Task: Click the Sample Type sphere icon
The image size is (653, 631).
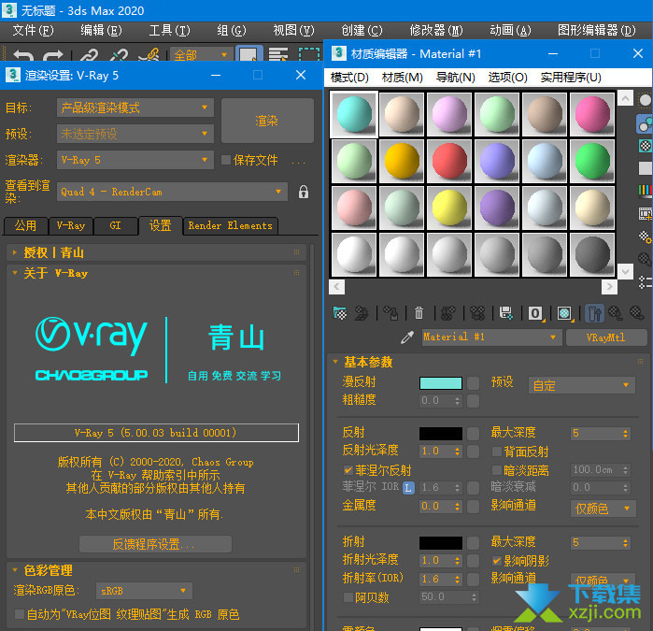Action: pos(645,100)
